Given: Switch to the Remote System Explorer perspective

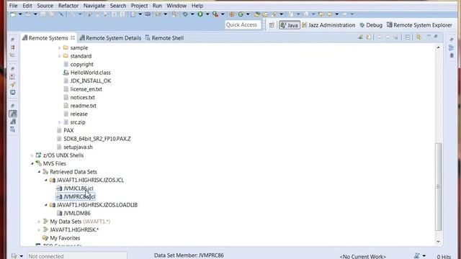Looking at the screenshot, I should [x=419, y=25].
